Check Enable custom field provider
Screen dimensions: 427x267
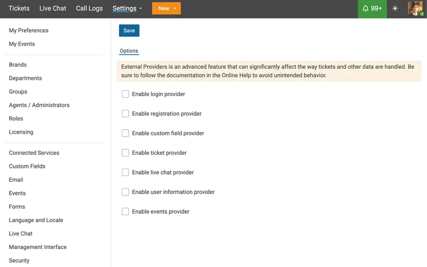125,133
